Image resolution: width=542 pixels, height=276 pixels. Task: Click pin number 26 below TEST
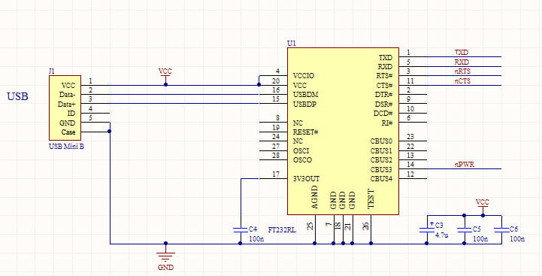(x=366, y=226)
